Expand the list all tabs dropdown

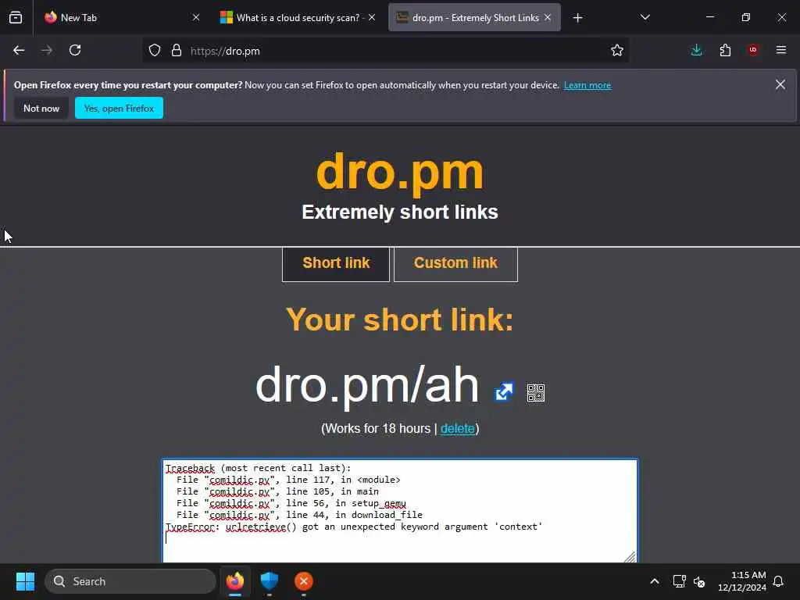tap(645, 17)
